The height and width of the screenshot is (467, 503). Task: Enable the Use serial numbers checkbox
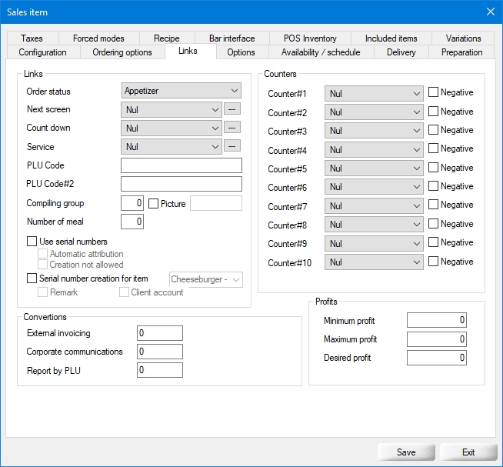coord(32,242)
